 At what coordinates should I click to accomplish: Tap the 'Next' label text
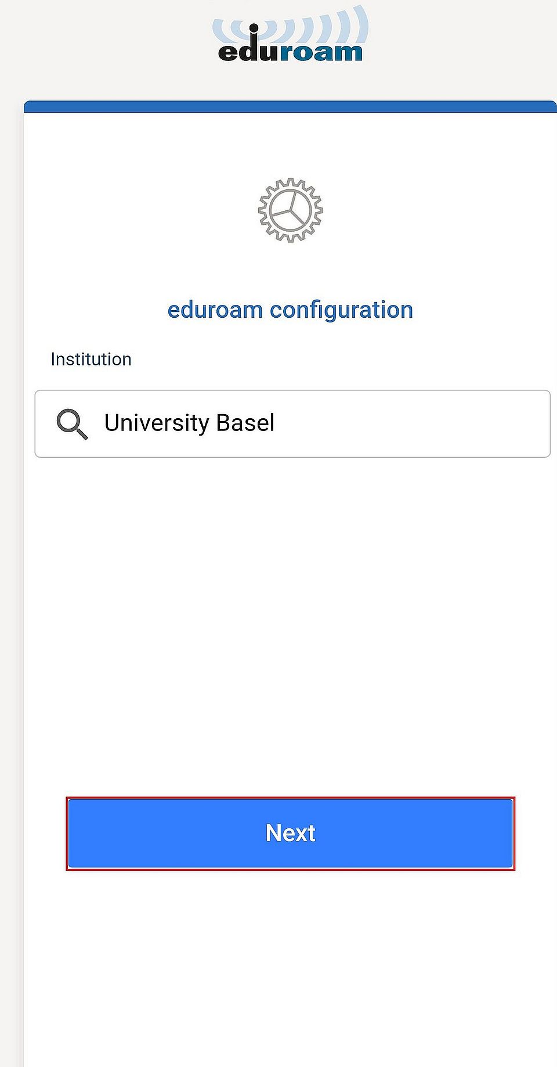[x=290, y=833]
